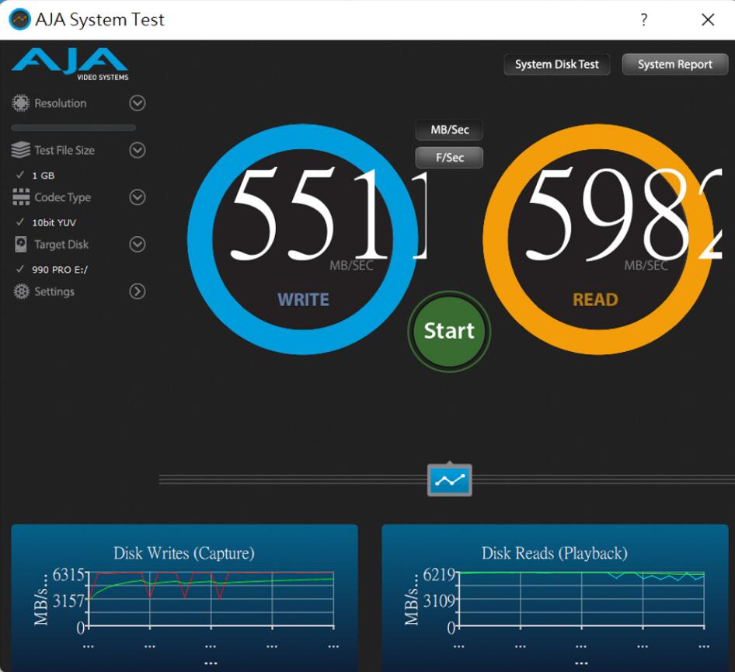Click the Disk Writes (Capture) graph
The width and height of the screenshot is (735, 672).
(185, 598)
